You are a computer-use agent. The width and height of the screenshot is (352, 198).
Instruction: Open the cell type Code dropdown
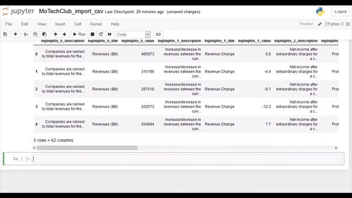click(x=133, y=34)
